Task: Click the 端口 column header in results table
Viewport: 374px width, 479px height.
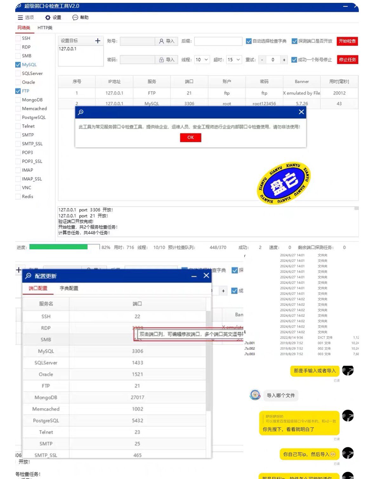Action: [x=189, y=82]
